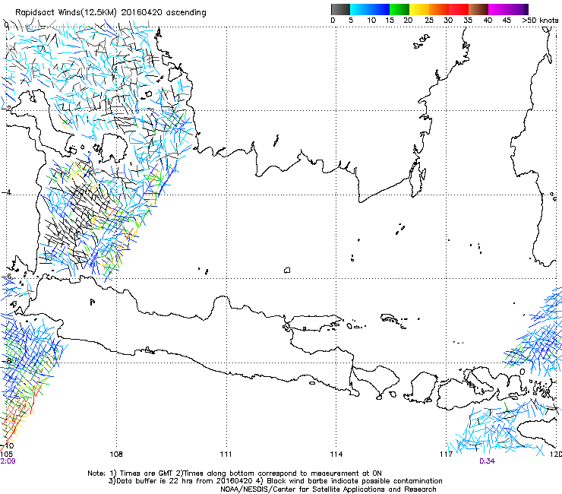
Task: Click the '10' label under the color scale
Action: click(x=371, y=21)
